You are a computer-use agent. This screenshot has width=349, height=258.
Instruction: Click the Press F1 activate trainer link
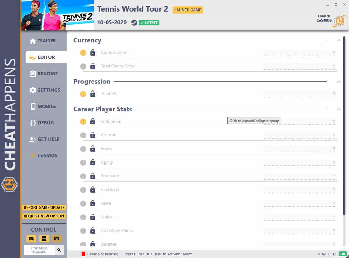(x=158, y=254)
